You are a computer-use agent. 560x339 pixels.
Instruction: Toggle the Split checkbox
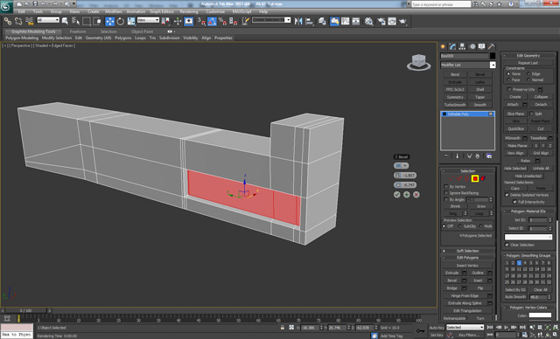tap(531, 114)
